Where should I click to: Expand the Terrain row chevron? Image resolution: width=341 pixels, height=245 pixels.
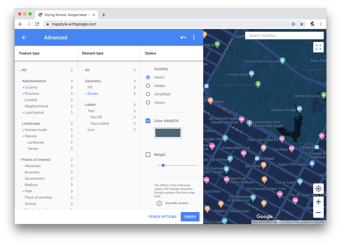click(72, 149)
